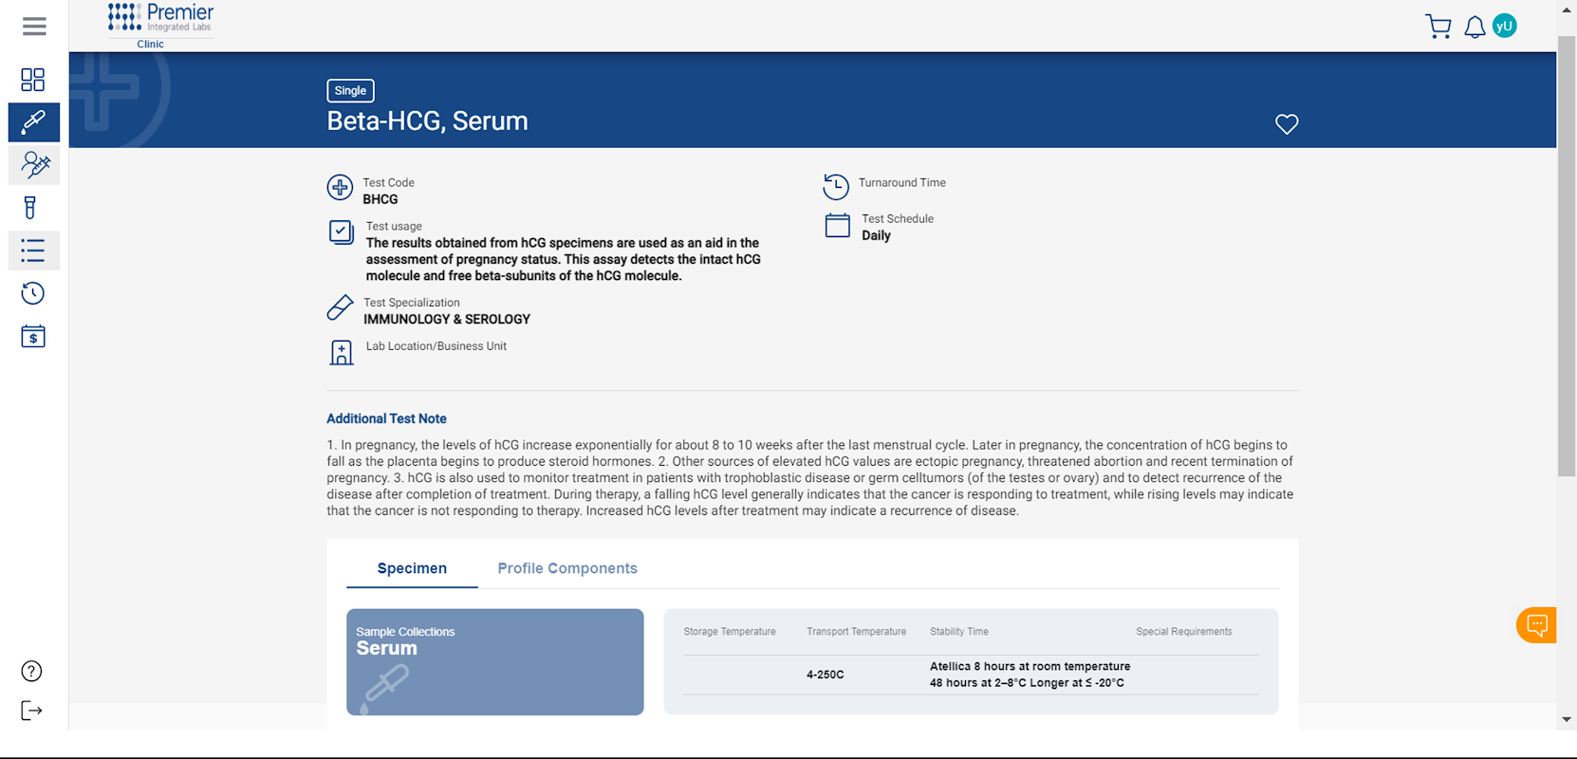The image size is (1577, 759).
Task: Open the dashboard grid icon
Action: (33, 80)
